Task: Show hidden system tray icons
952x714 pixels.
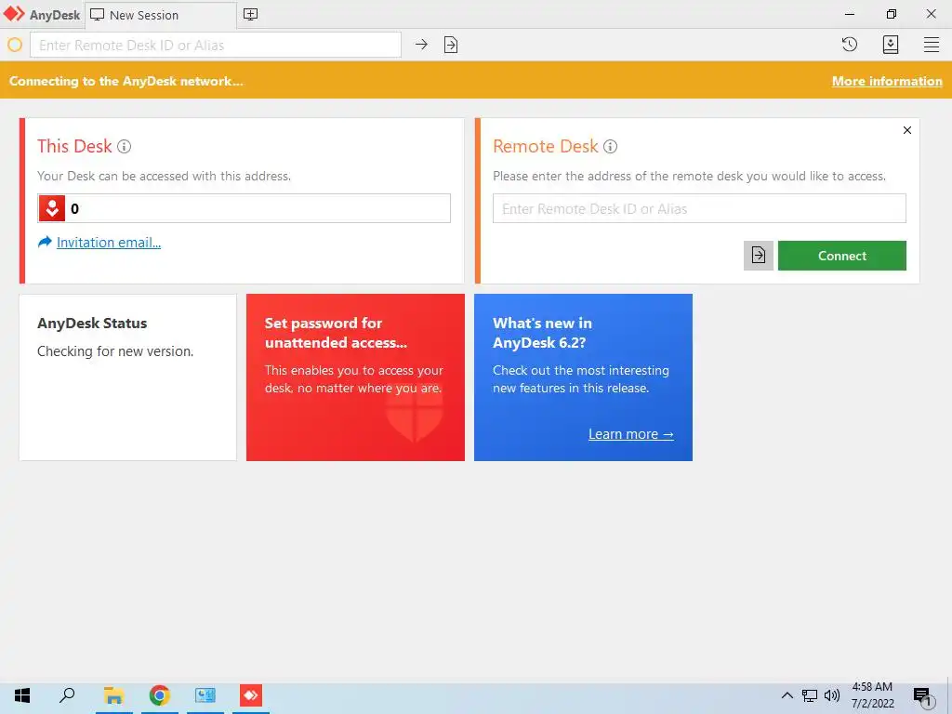Action: point(787,695)
